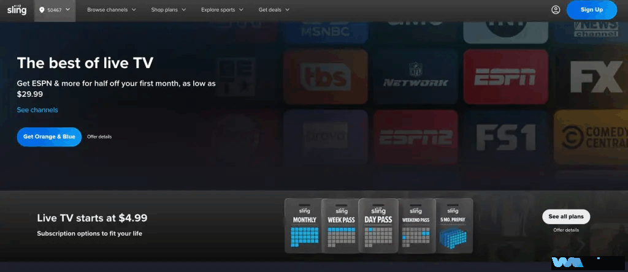628x272 pixels.
Task: Expand the Browse channels menu
Action: click(x=112, y=10)
